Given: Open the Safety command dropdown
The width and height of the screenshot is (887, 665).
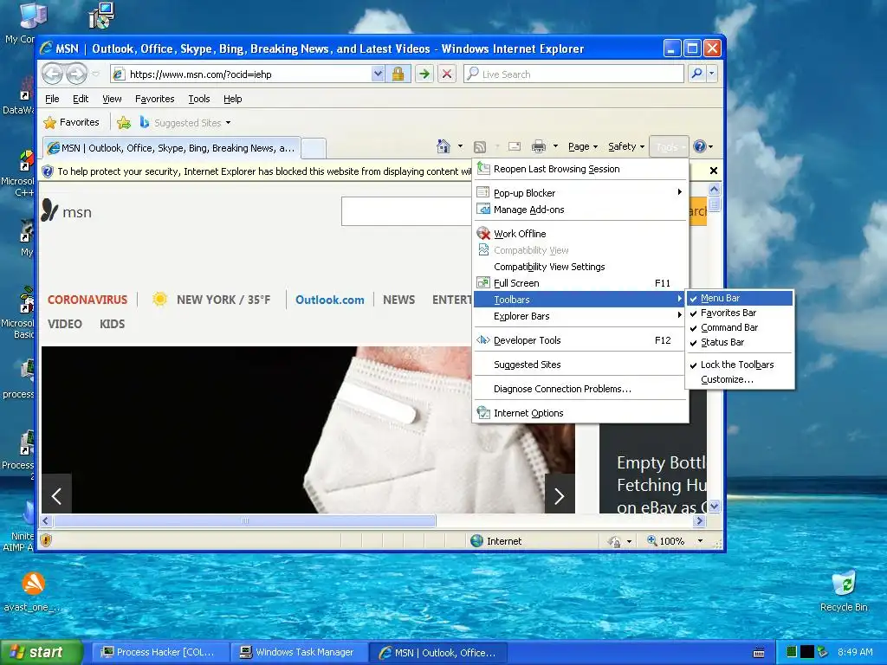Looking at the screenshot, I should 626,146.
